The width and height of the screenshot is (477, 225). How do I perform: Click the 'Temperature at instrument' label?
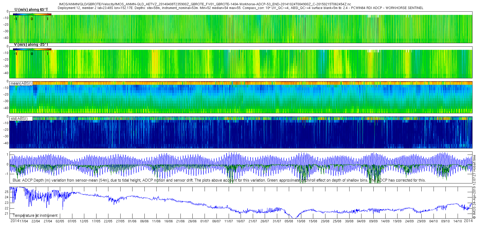pos(35,215)
